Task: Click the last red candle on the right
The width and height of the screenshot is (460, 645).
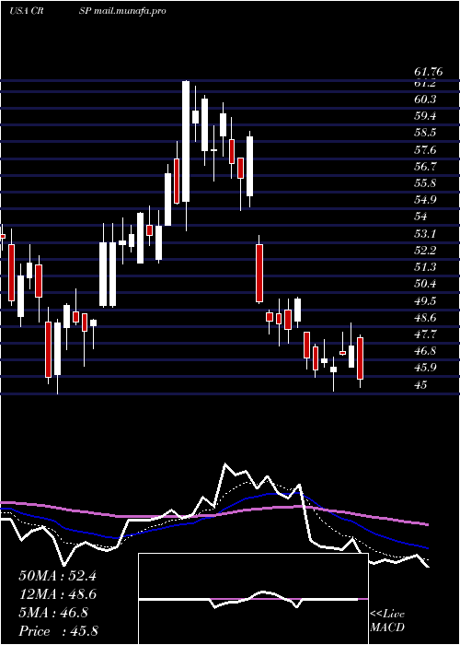Action: pyautogui.click(x=361, y=358)
